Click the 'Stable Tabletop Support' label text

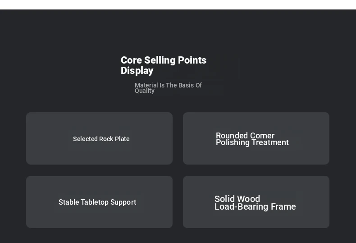97,202
